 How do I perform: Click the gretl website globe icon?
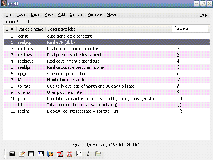(50, 154)
